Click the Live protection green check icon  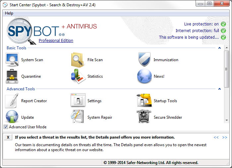223,24
